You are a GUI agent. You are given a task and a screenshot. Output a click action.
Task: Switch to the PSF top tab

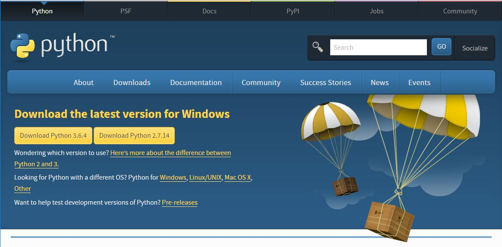[126, 11]
